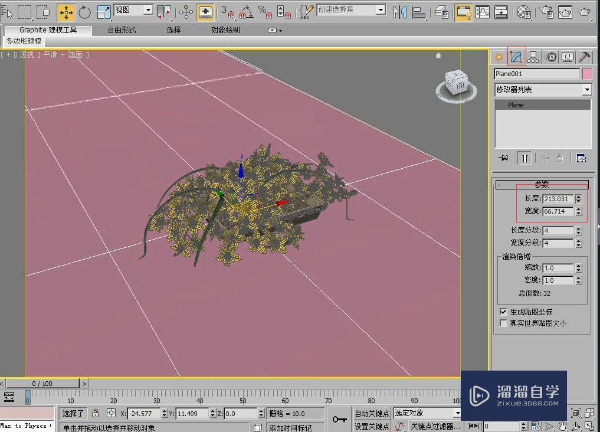Viewport: 600px width, 432px height.
Task: Switch to the 自由形式 tab
Action: [x=122, y=30]
